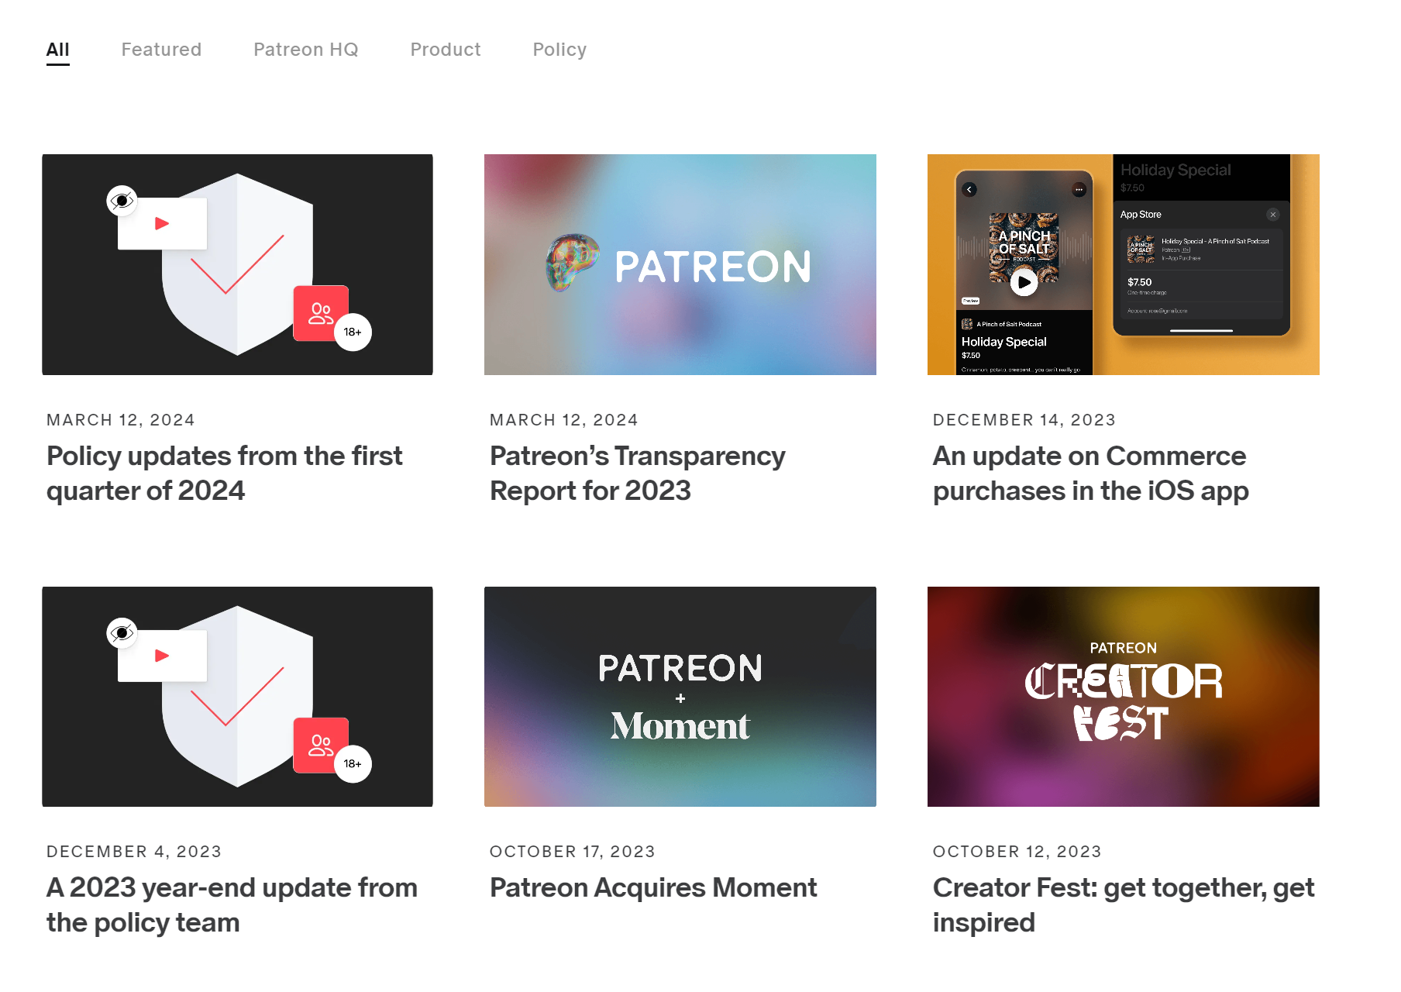Screen dimensions: 1401x992
Task: Open the Patreon HQ tab
Action: (305, 50)
